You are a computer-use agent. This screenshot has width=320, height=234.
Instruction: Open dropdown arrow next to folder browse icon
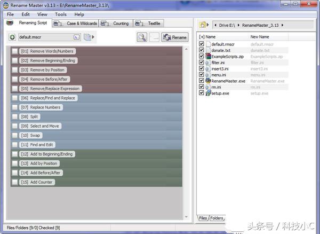[x=208, y=25]
